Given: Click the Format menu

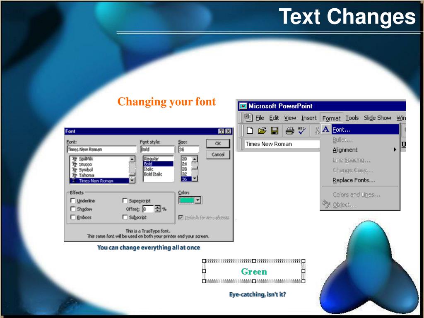Looking at the screenshot, I should pos(331,118).
